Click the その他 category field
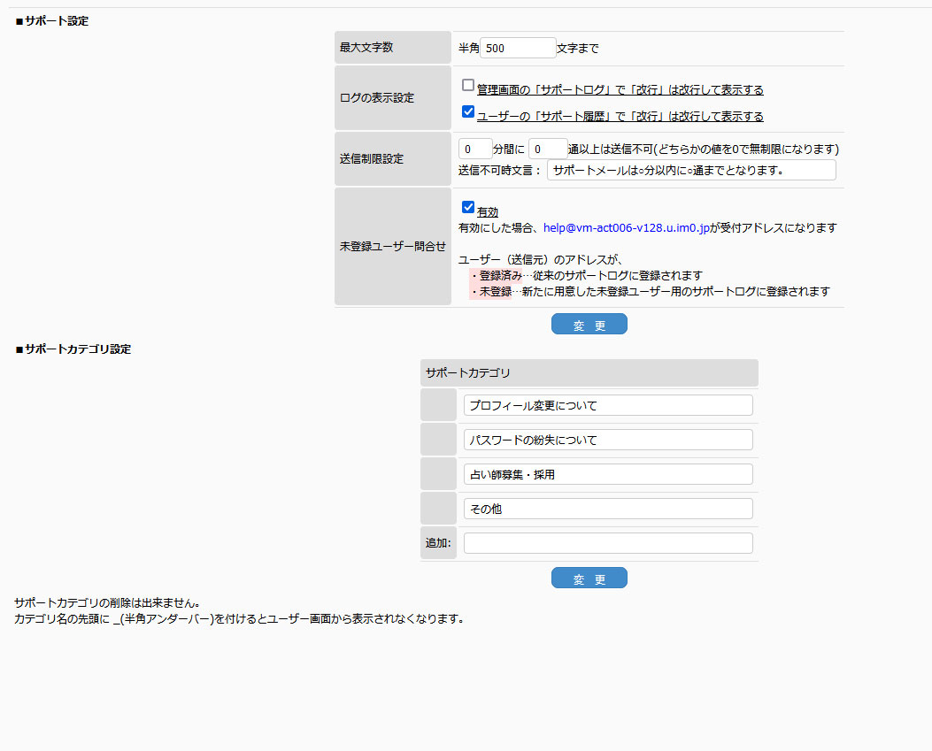 [x=608, y=509]
